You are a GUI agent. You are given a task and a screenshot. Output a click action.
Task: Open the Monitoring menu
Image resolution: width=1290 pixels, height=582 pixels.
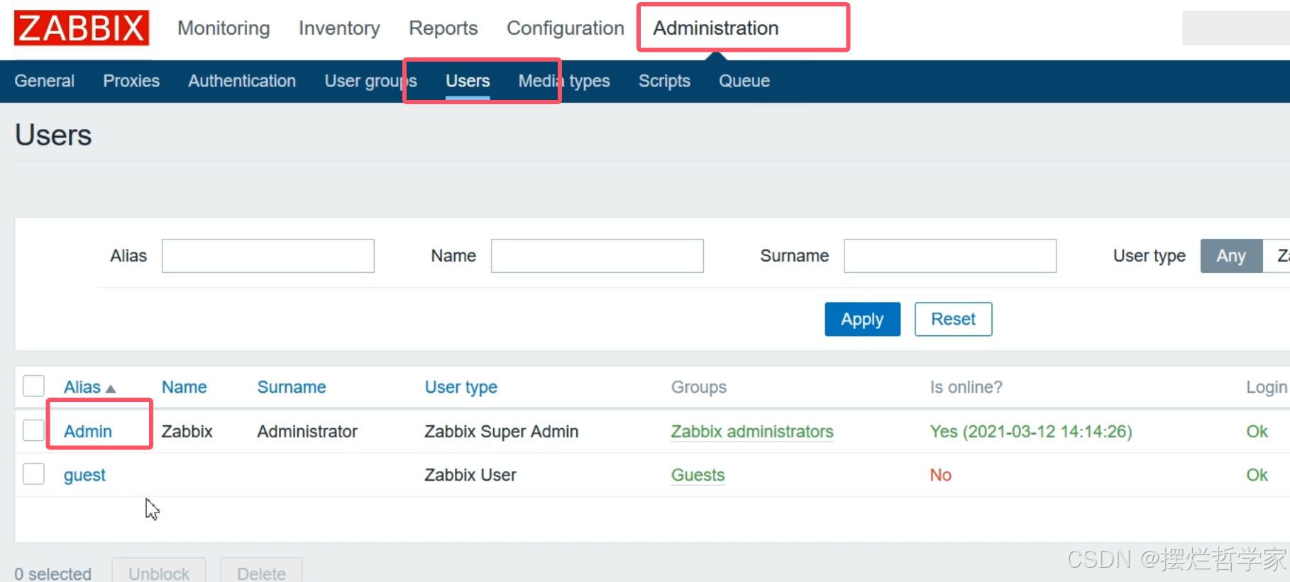(x=224, y=28)
